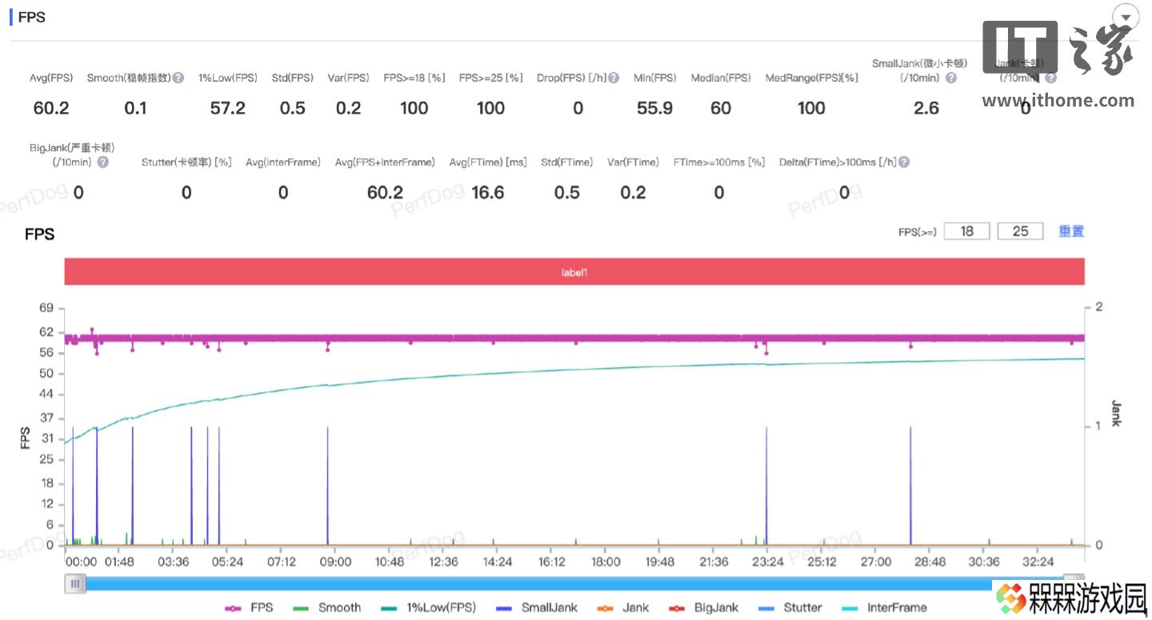Toggle the SmallJank series in the legend
Image resolution: width=1152 pixels, height=620 pixels.
537,608
